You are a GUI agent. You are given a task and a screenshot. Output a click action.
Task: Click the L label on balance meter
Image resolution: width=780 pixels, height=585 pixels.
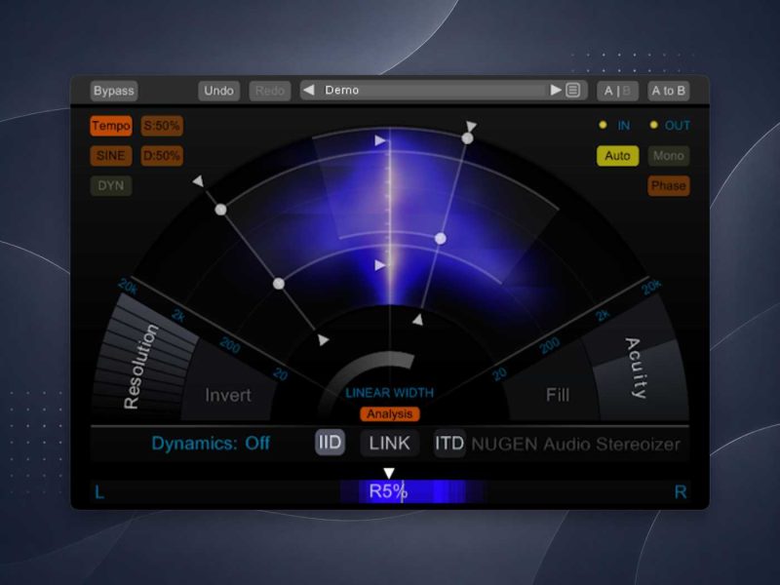point(99,492)
